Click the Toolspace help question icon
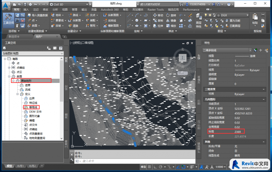272x172 pixels. pos(61,48)
